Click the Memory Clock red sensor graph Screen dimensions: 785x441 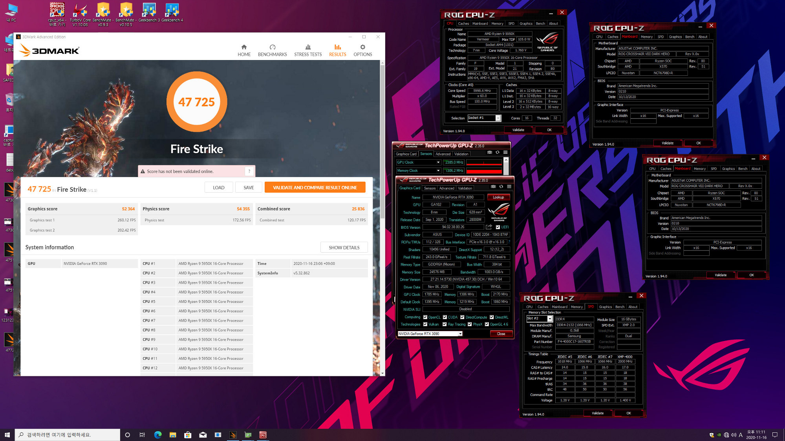[x=484, y=171]
